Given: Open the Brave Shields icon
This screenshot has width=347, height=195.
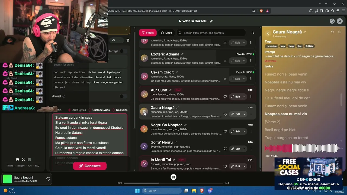Looking at the screenshot, I should point(261,11).
